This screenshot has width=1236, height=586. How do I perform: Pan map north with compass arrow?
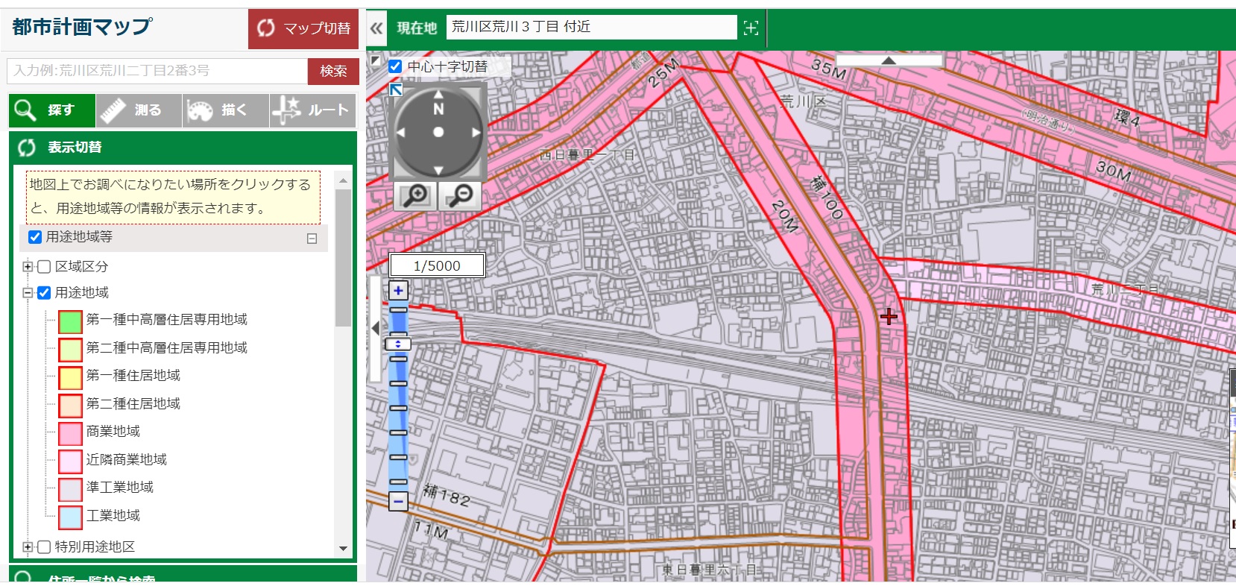coord(438,95)
